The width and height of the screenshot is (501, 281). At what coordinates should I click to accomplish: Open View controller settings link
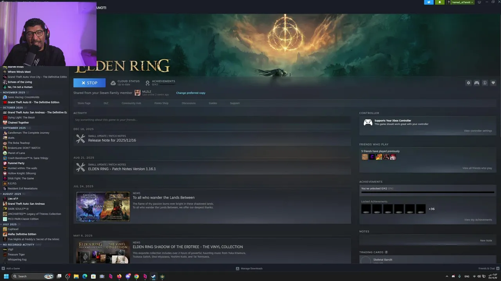pyautogui.click(x=478, y=131)
